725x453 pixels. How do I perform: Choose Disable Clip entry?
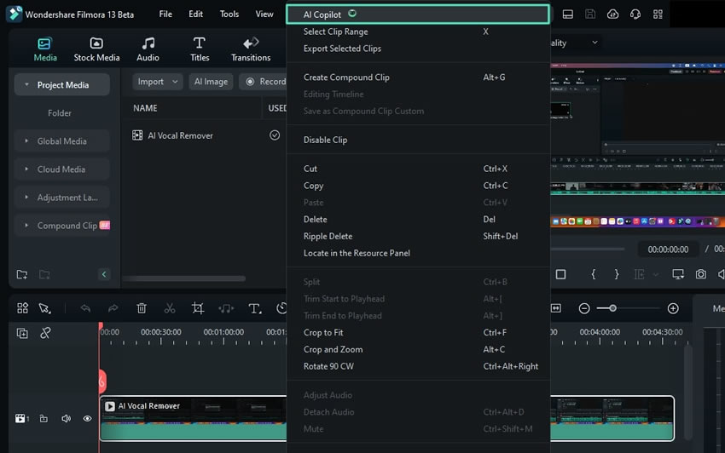point(418,140)
